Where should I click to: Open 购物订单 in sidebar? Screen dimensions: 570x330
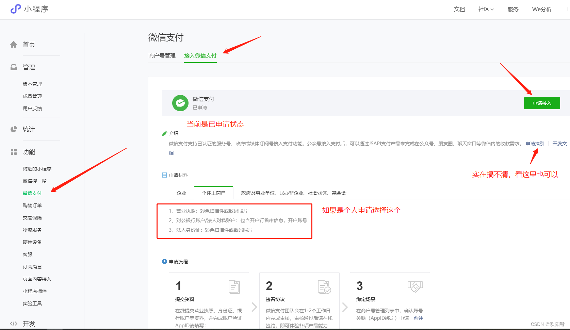tap(32, 205)
